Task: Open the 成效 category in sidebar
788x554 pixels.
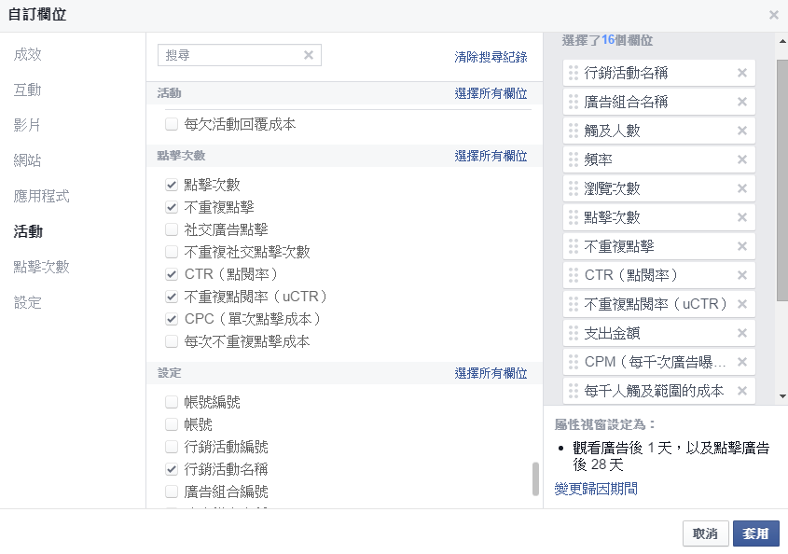Action: tap(28, 54)
